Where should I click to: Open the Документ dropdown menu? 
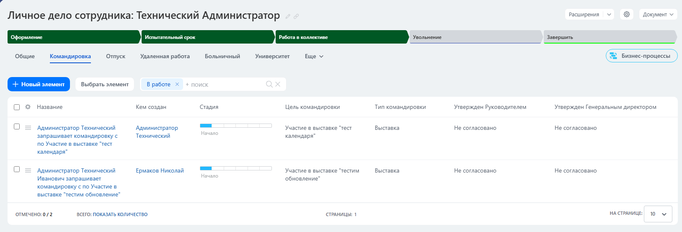[x=658, y=14]
